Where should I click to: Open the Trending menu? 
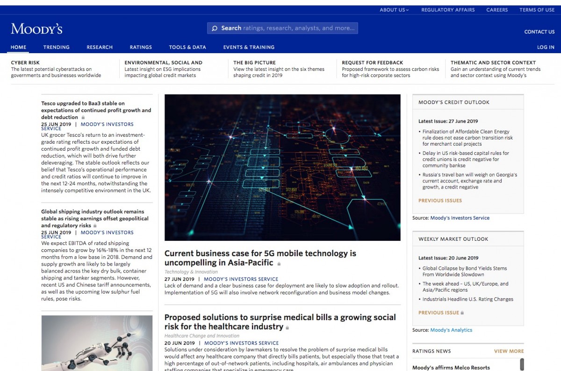(x=57, y=47)
